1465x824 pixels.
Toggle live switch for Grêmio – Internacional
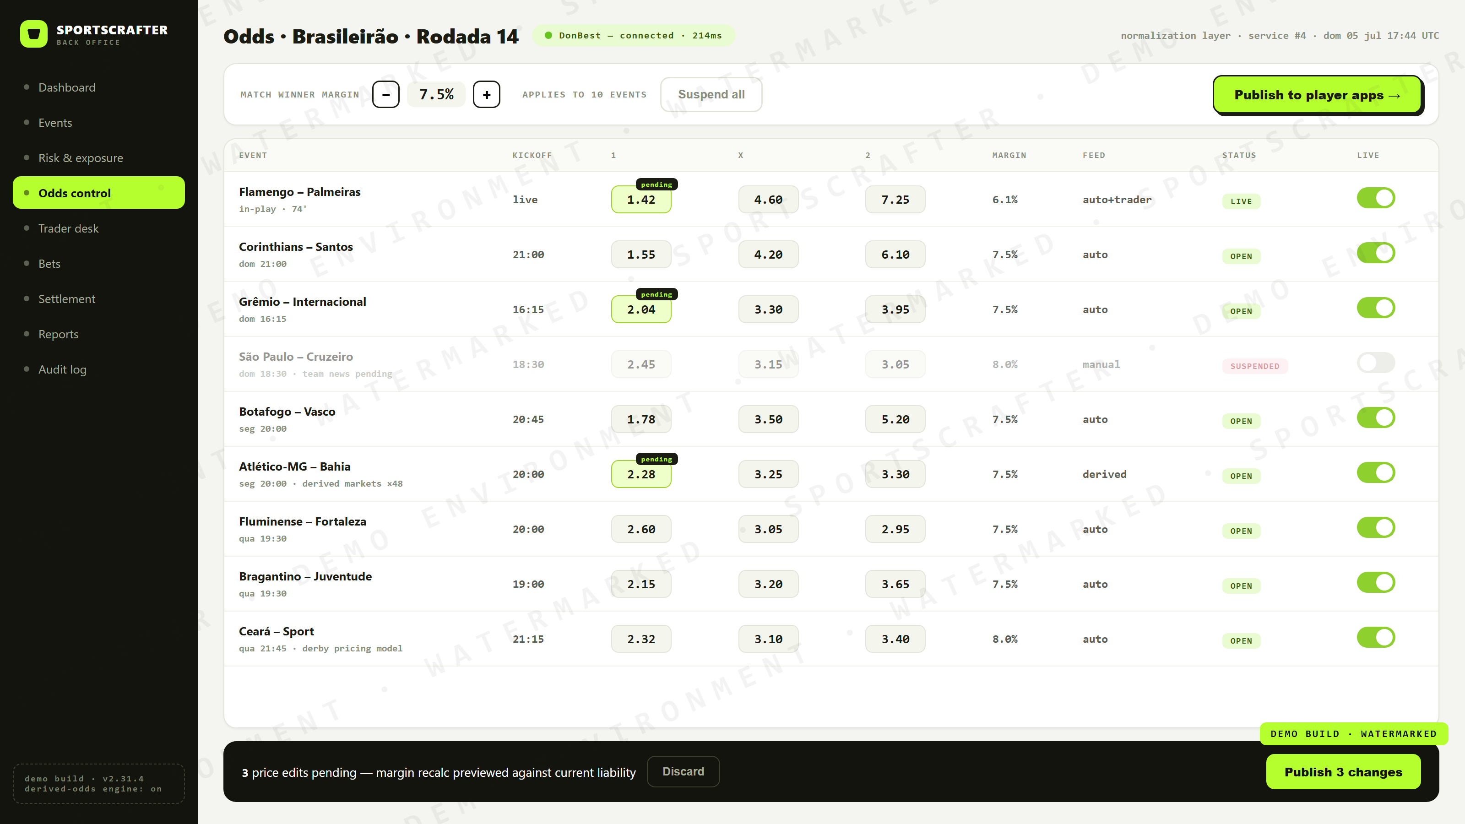tap(1376, 308)
